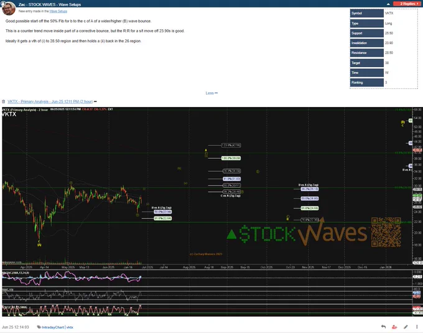Image resolution: width=423 pixels, height=333 pixels.
Task: Open the three-dot more options menu
Action: pos(417,327)
